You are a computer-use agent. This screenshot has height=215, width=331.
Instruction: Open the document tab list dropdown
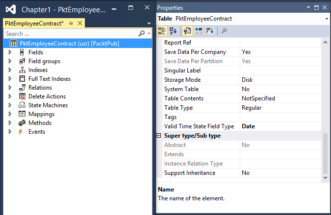(149, 23)
